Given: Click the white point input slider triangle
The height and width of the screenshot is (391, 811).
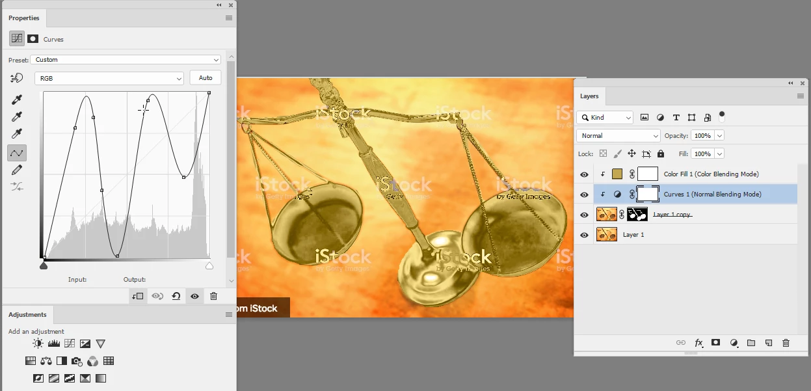Looking at the screenshot, I should pyautogui.click(x=209, y=265).
